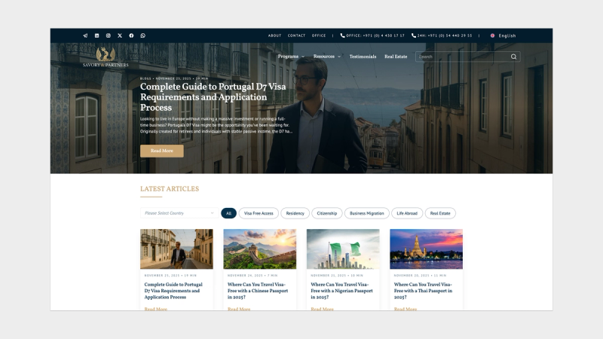603x339 pixels.
Task: Open the Portugal street article thumbnail
Action: click(x=176, y=249)
